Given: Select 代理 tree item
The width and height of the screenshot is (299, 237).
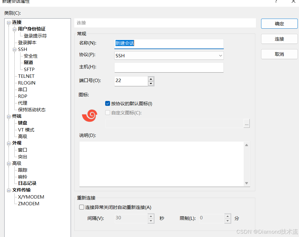Looking at the screenshot, I should point(23,103).
